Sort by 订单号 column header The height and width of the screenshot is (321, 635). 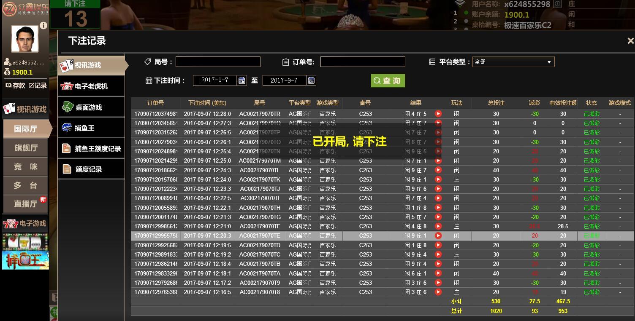tap(155, 103)
